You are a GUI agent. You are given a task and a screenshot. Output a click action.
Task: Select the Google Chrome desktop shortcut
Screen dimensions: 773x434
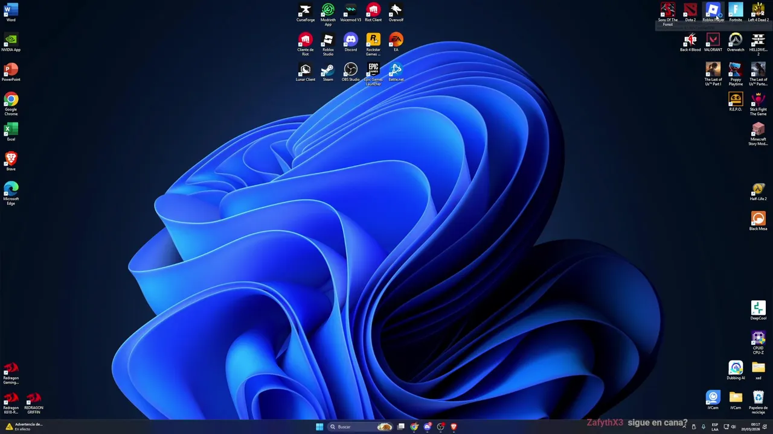(x=11, y=104)
